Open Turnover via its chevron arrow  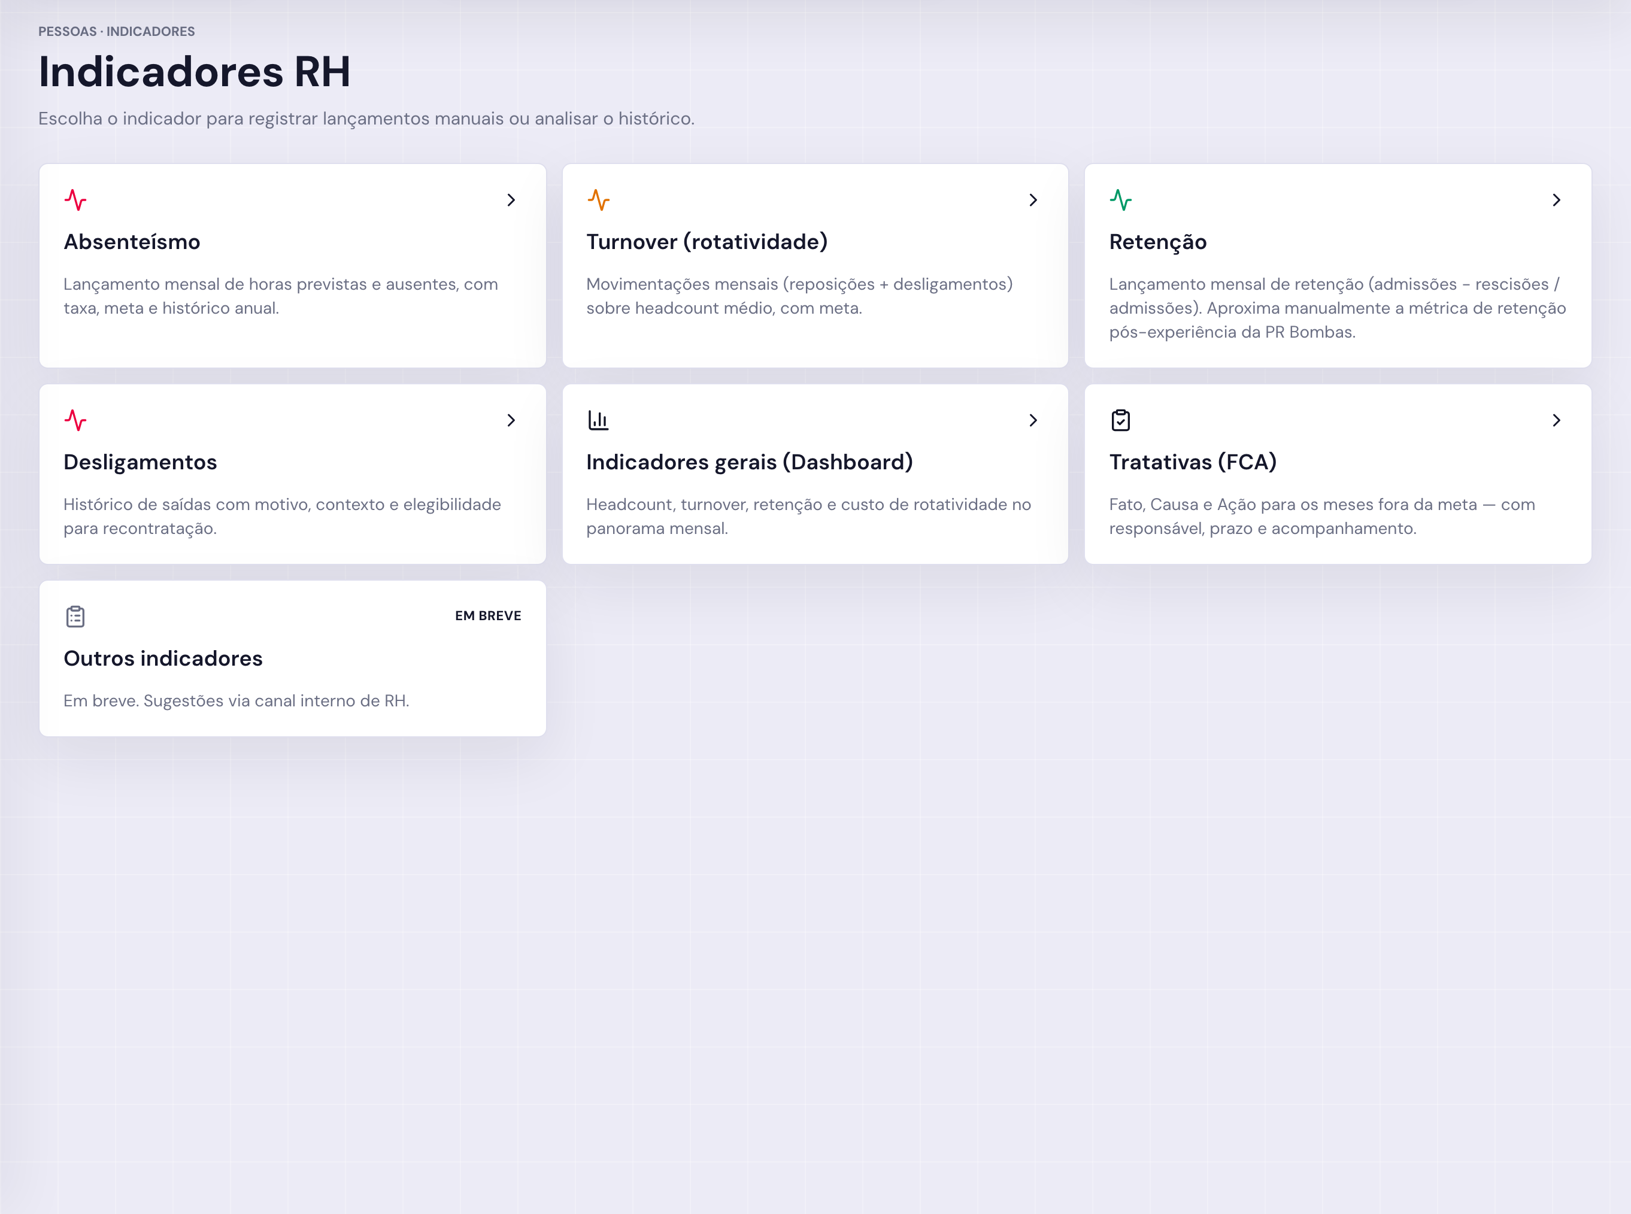[x=1033, y=200]
